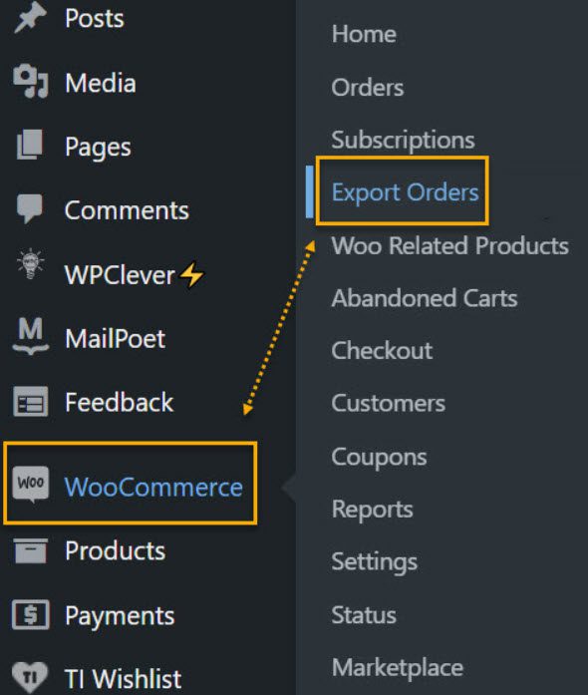Open the Posts menu
The image size is (588, 695).
(95, 19)
